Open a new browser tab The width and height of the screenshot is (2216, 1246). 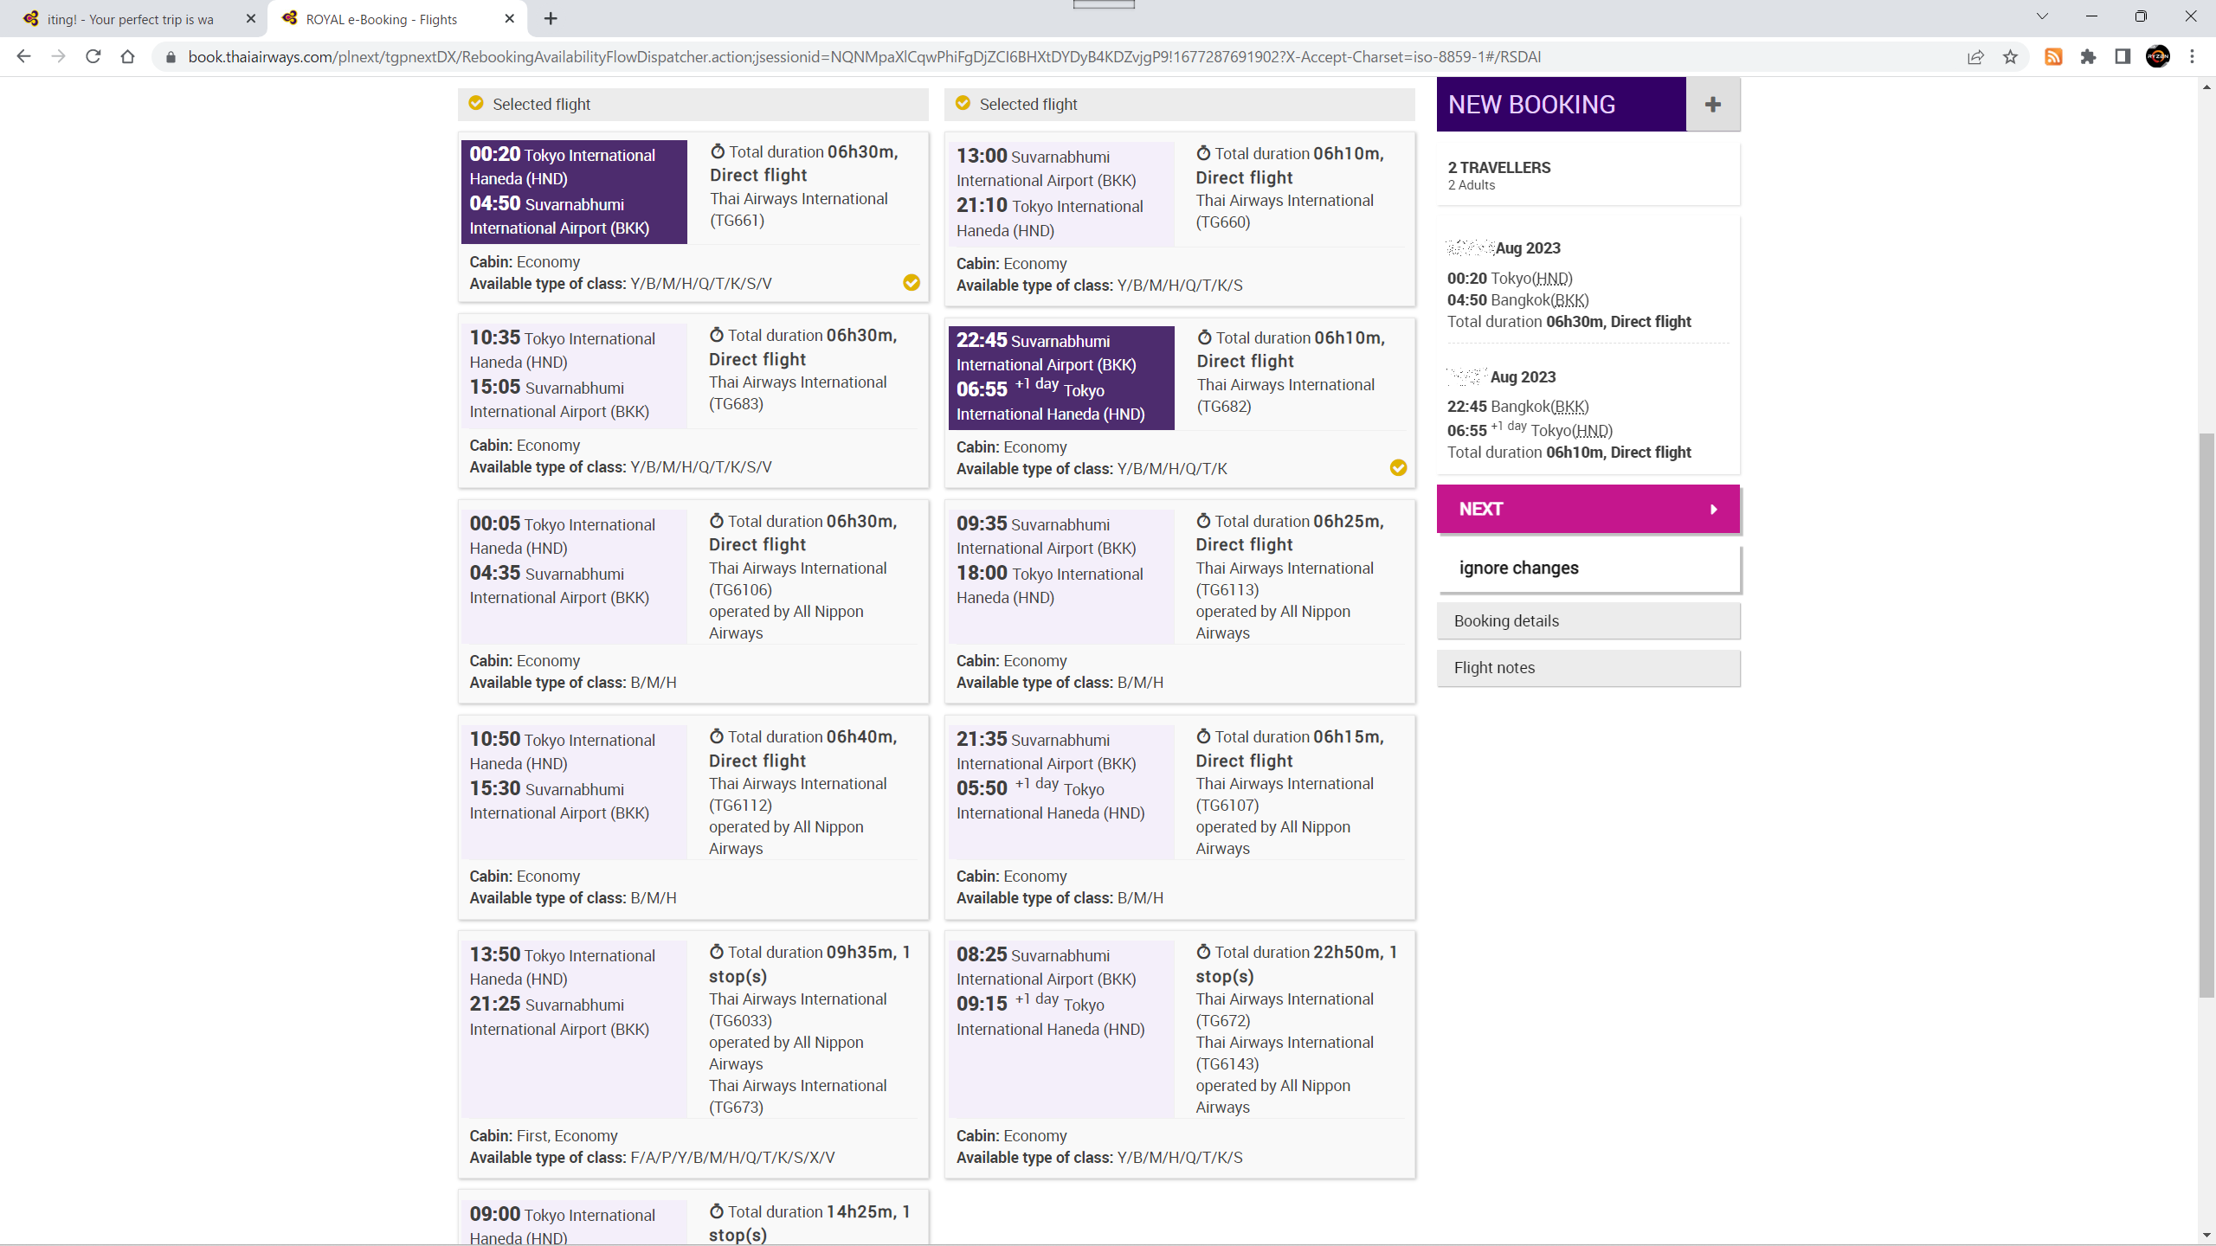click(x=551, y=18)
